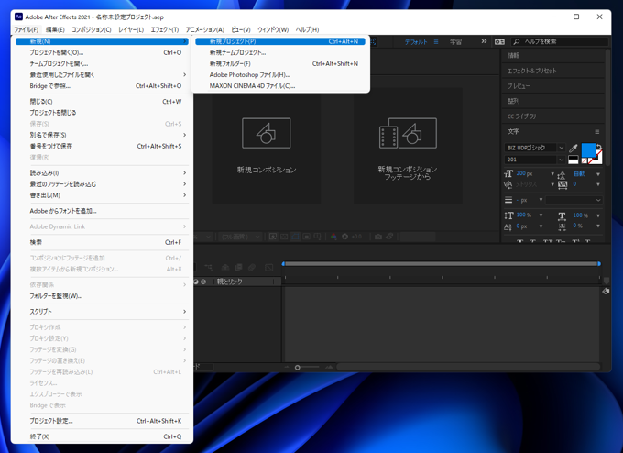Click the 新規コンポジション tile
This screenshot has height=453, width=623.
[x=267, y=146]
